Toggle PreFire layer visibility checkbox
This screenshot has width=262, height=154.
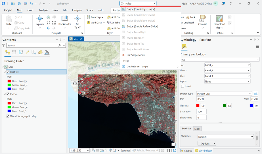(x=8, y=94)
